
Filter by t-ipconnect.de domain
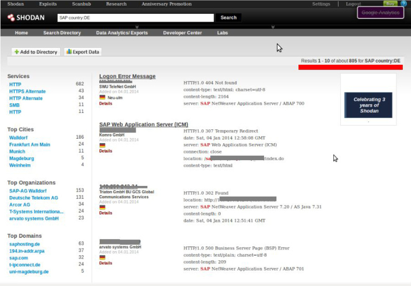[x=25, y=264]
